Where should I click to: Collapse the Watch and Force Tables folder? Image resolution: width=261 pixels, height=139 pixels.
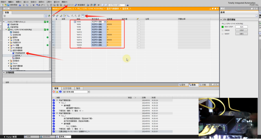point(9,50)
